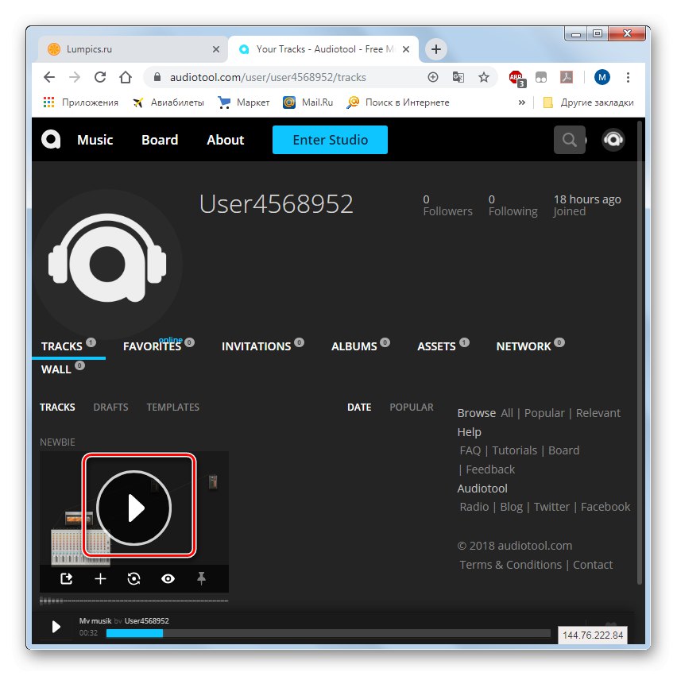Open the Приложения apps shortcut
677x676 pixels.
pos(81,102)
